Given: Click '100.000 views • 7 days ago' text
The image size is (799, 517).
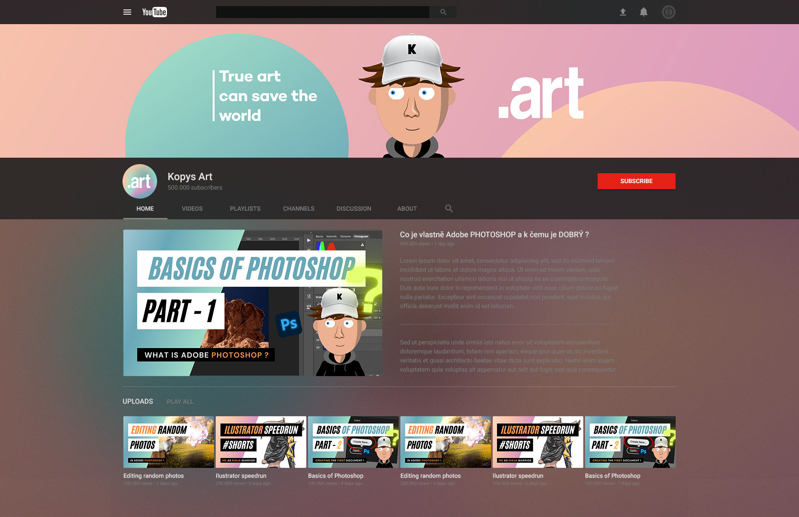Looking at the screenshot, I should 612,483.
